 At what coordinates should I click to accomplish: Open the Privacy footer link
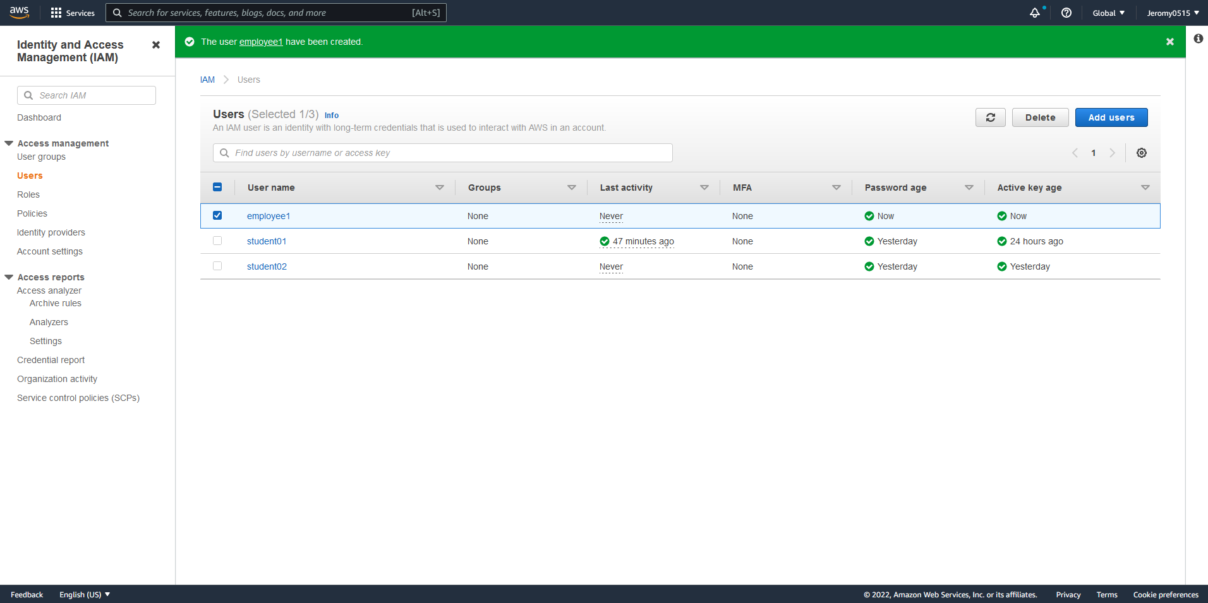click(x=1068, y=595)
